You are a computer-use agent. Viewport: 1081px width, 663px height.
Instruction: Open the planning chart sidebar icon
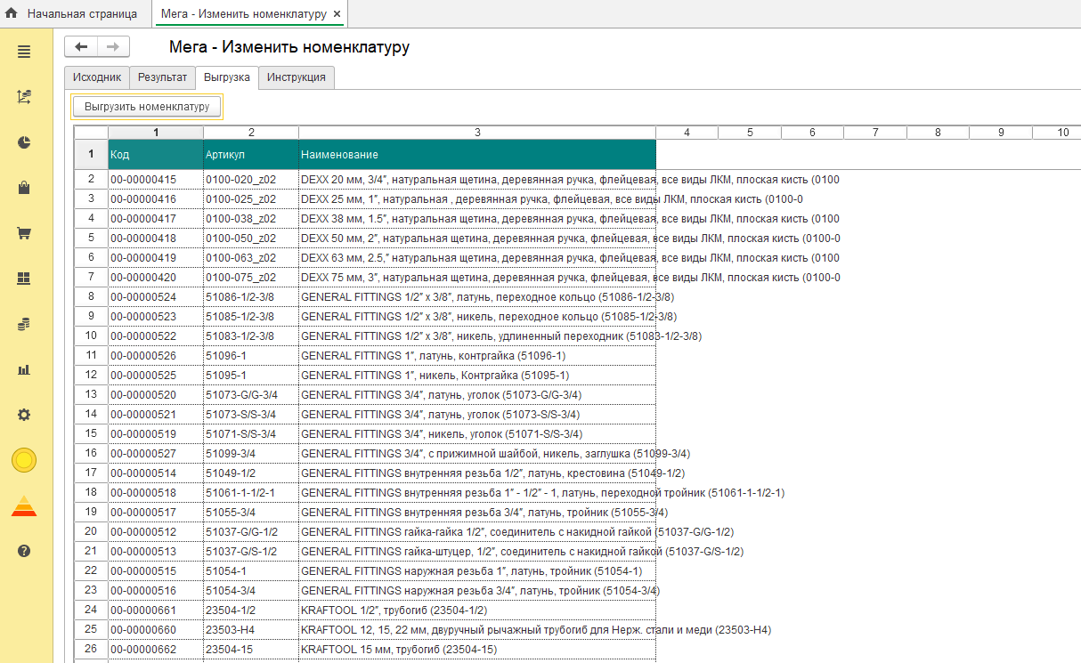(x=24, y=97)
